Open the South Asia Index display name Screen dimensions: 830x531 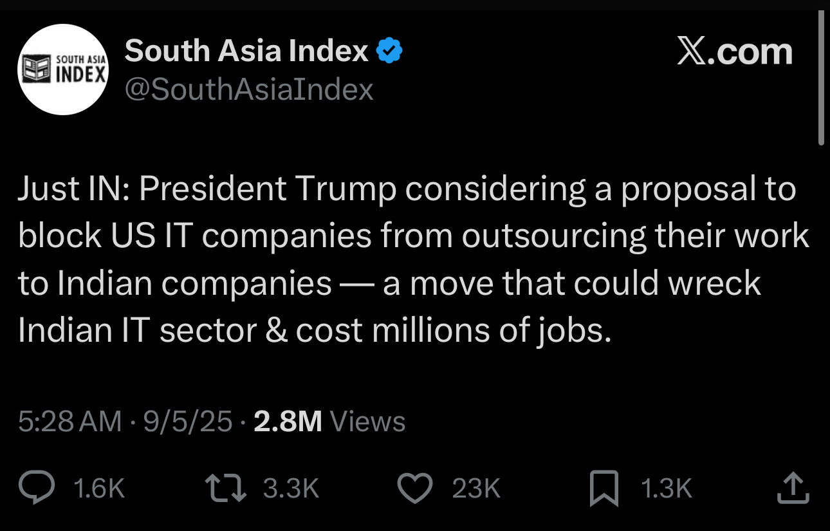(246, 51)
